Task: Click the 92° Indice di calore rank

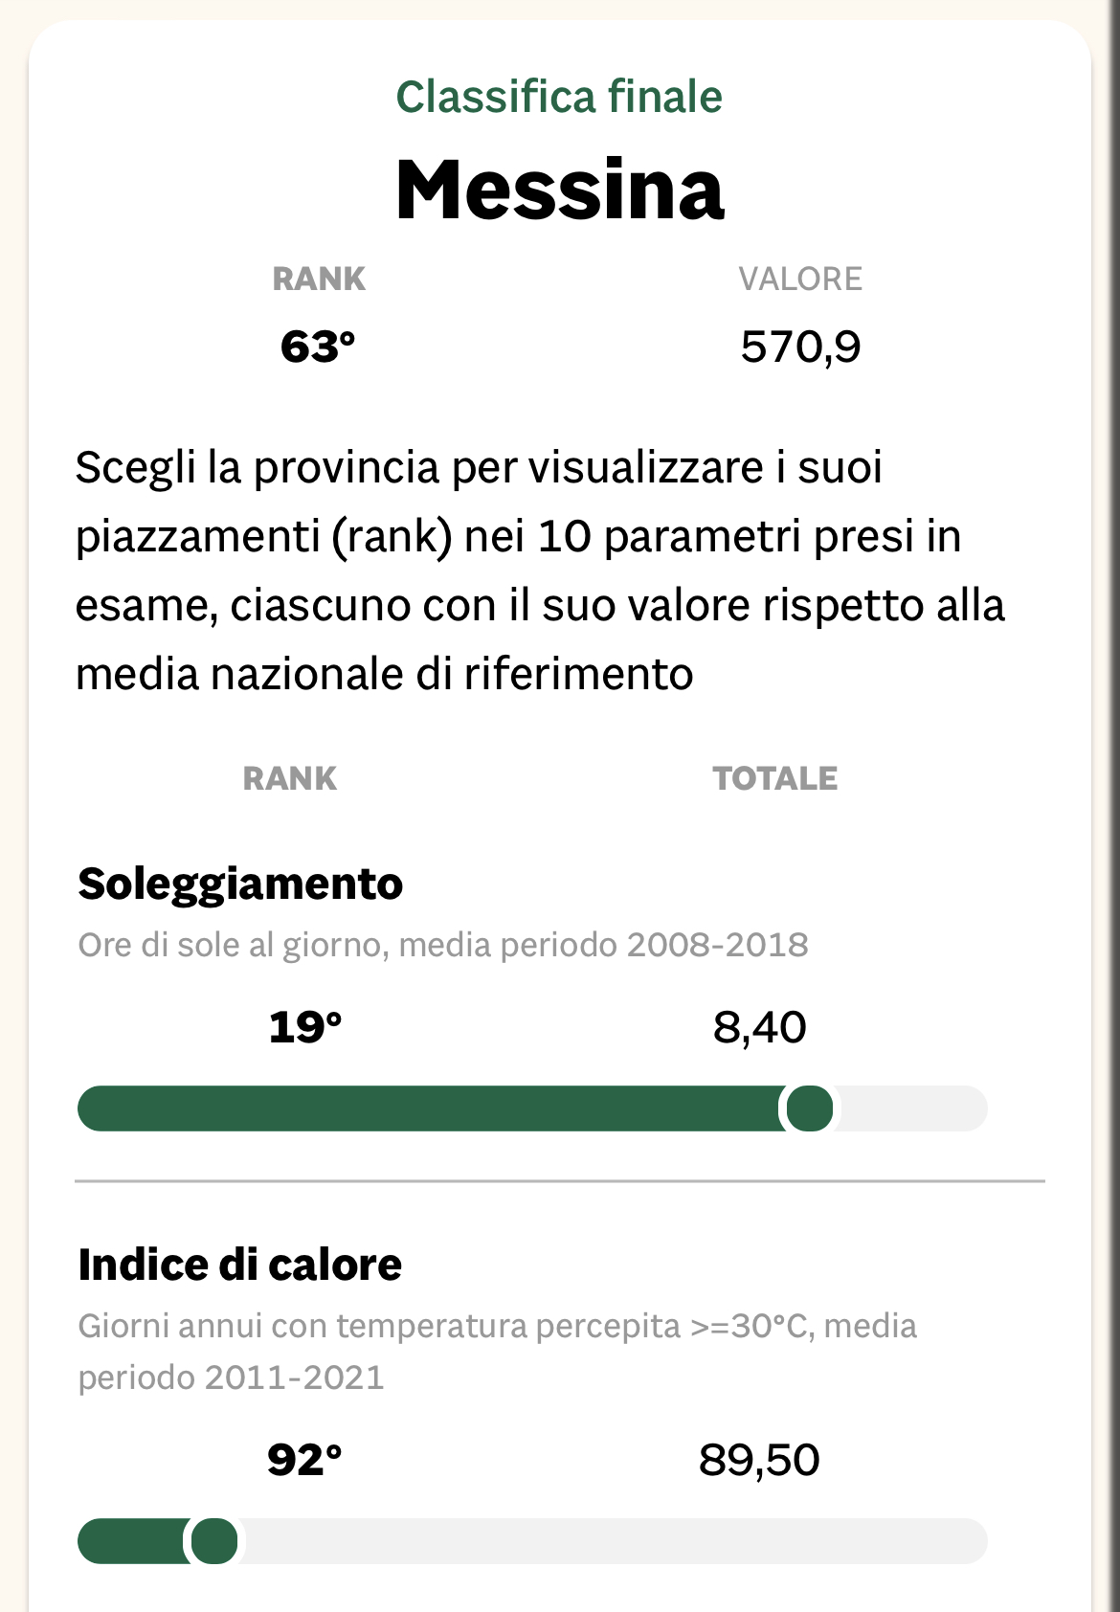Action: (305, 1460)
